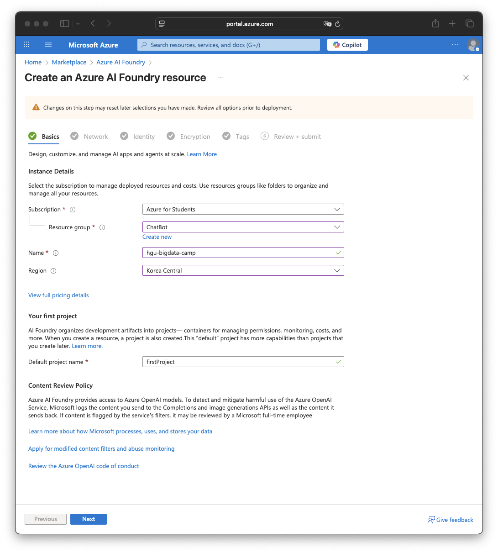Click the Learn more project link
This screenshot has width=498, height=553.
(87, 346)
